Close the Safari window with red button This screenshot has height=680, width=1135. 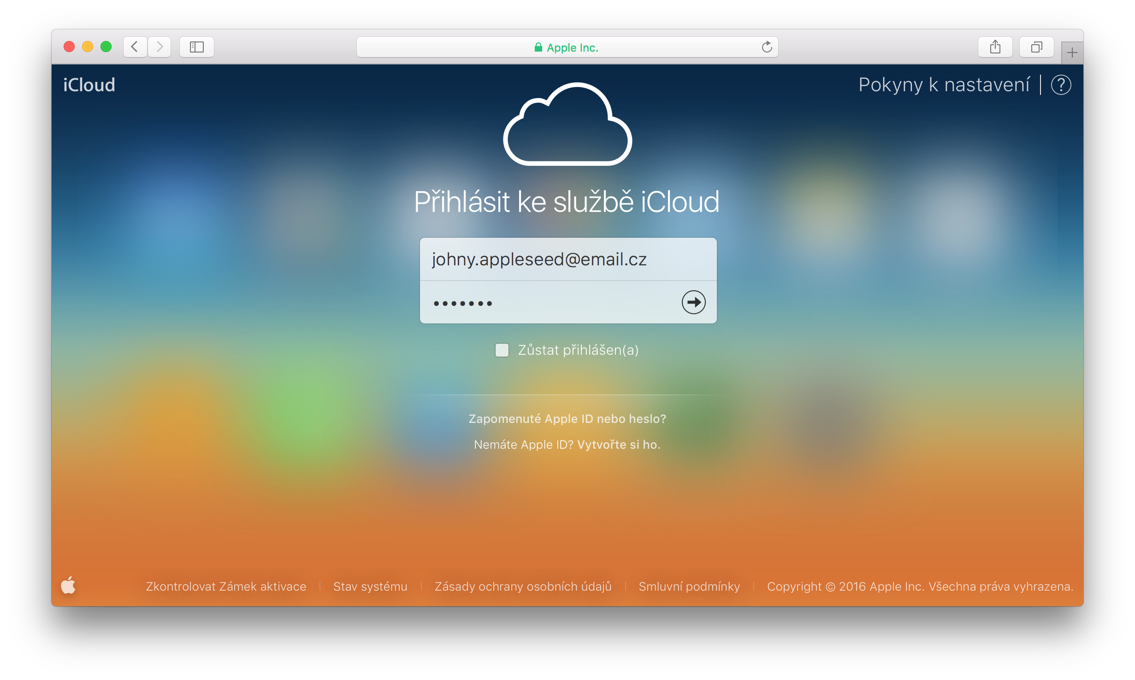click(69, 47)
